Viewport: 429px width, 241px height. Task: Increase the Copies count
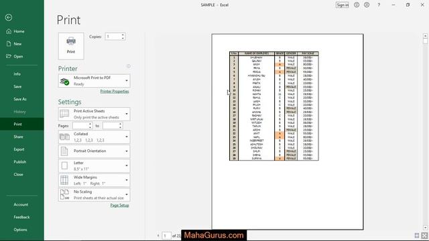click(123, 35)
